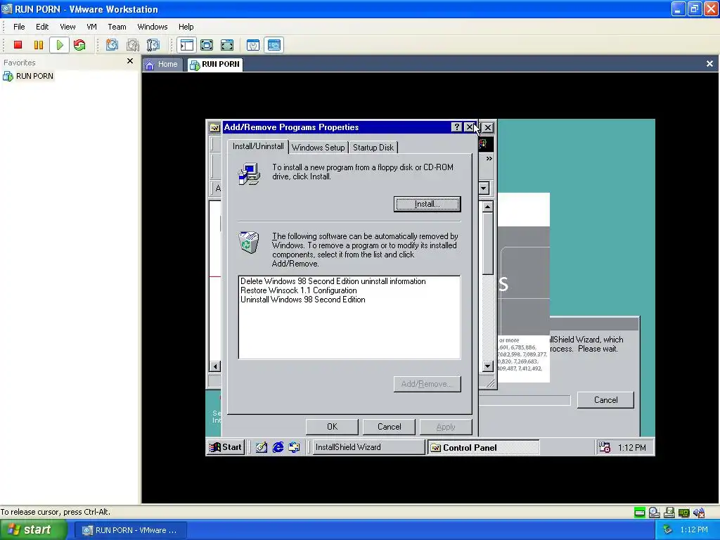Click the host taskbar clock 1:12 PM

(694, 530)
